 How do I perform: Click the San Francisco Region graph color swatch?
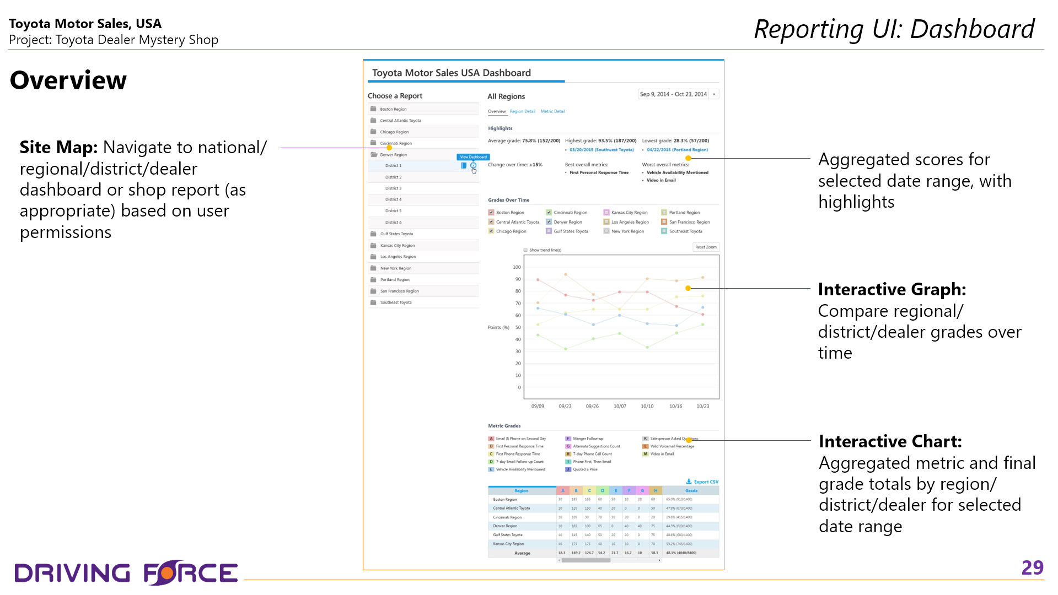(x=664, y=222)
